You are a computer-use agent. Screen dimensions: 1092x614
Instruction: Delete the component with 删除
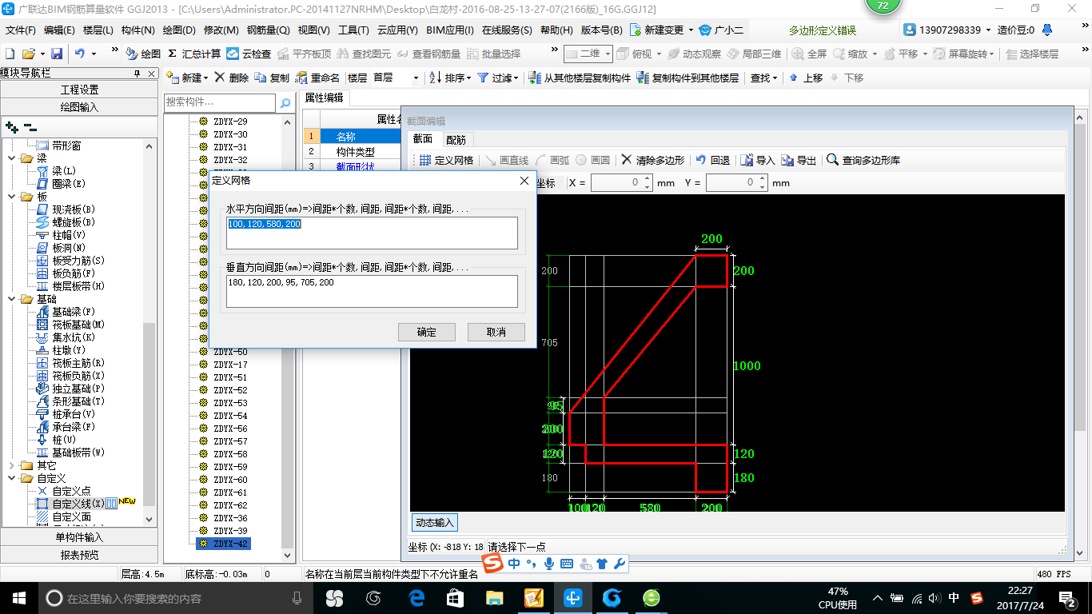[x=232, y=78]
